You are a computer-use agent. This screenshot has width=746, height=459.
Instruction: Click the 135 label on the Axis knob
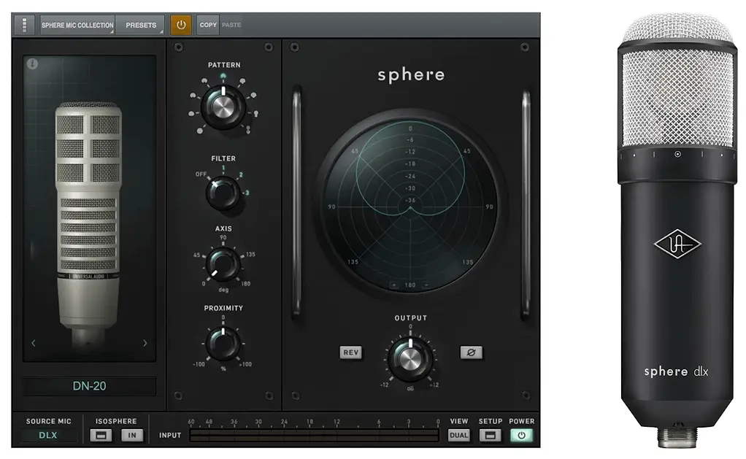click(250, 255)
